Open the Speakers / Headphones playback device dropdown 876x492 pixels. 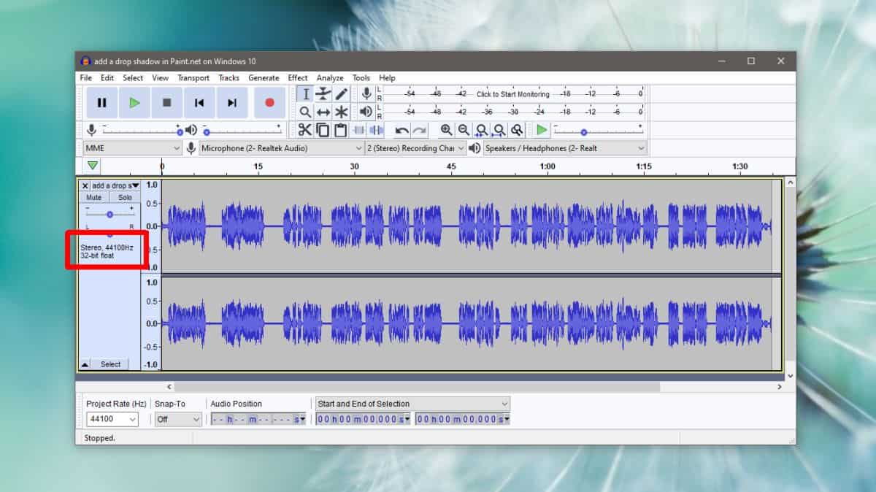(565, 148)
